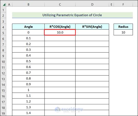The width and height of the screenshot is (138, 116).
Task: Select the Angle cell '0.6'
Action: click(x=28, y=67)
